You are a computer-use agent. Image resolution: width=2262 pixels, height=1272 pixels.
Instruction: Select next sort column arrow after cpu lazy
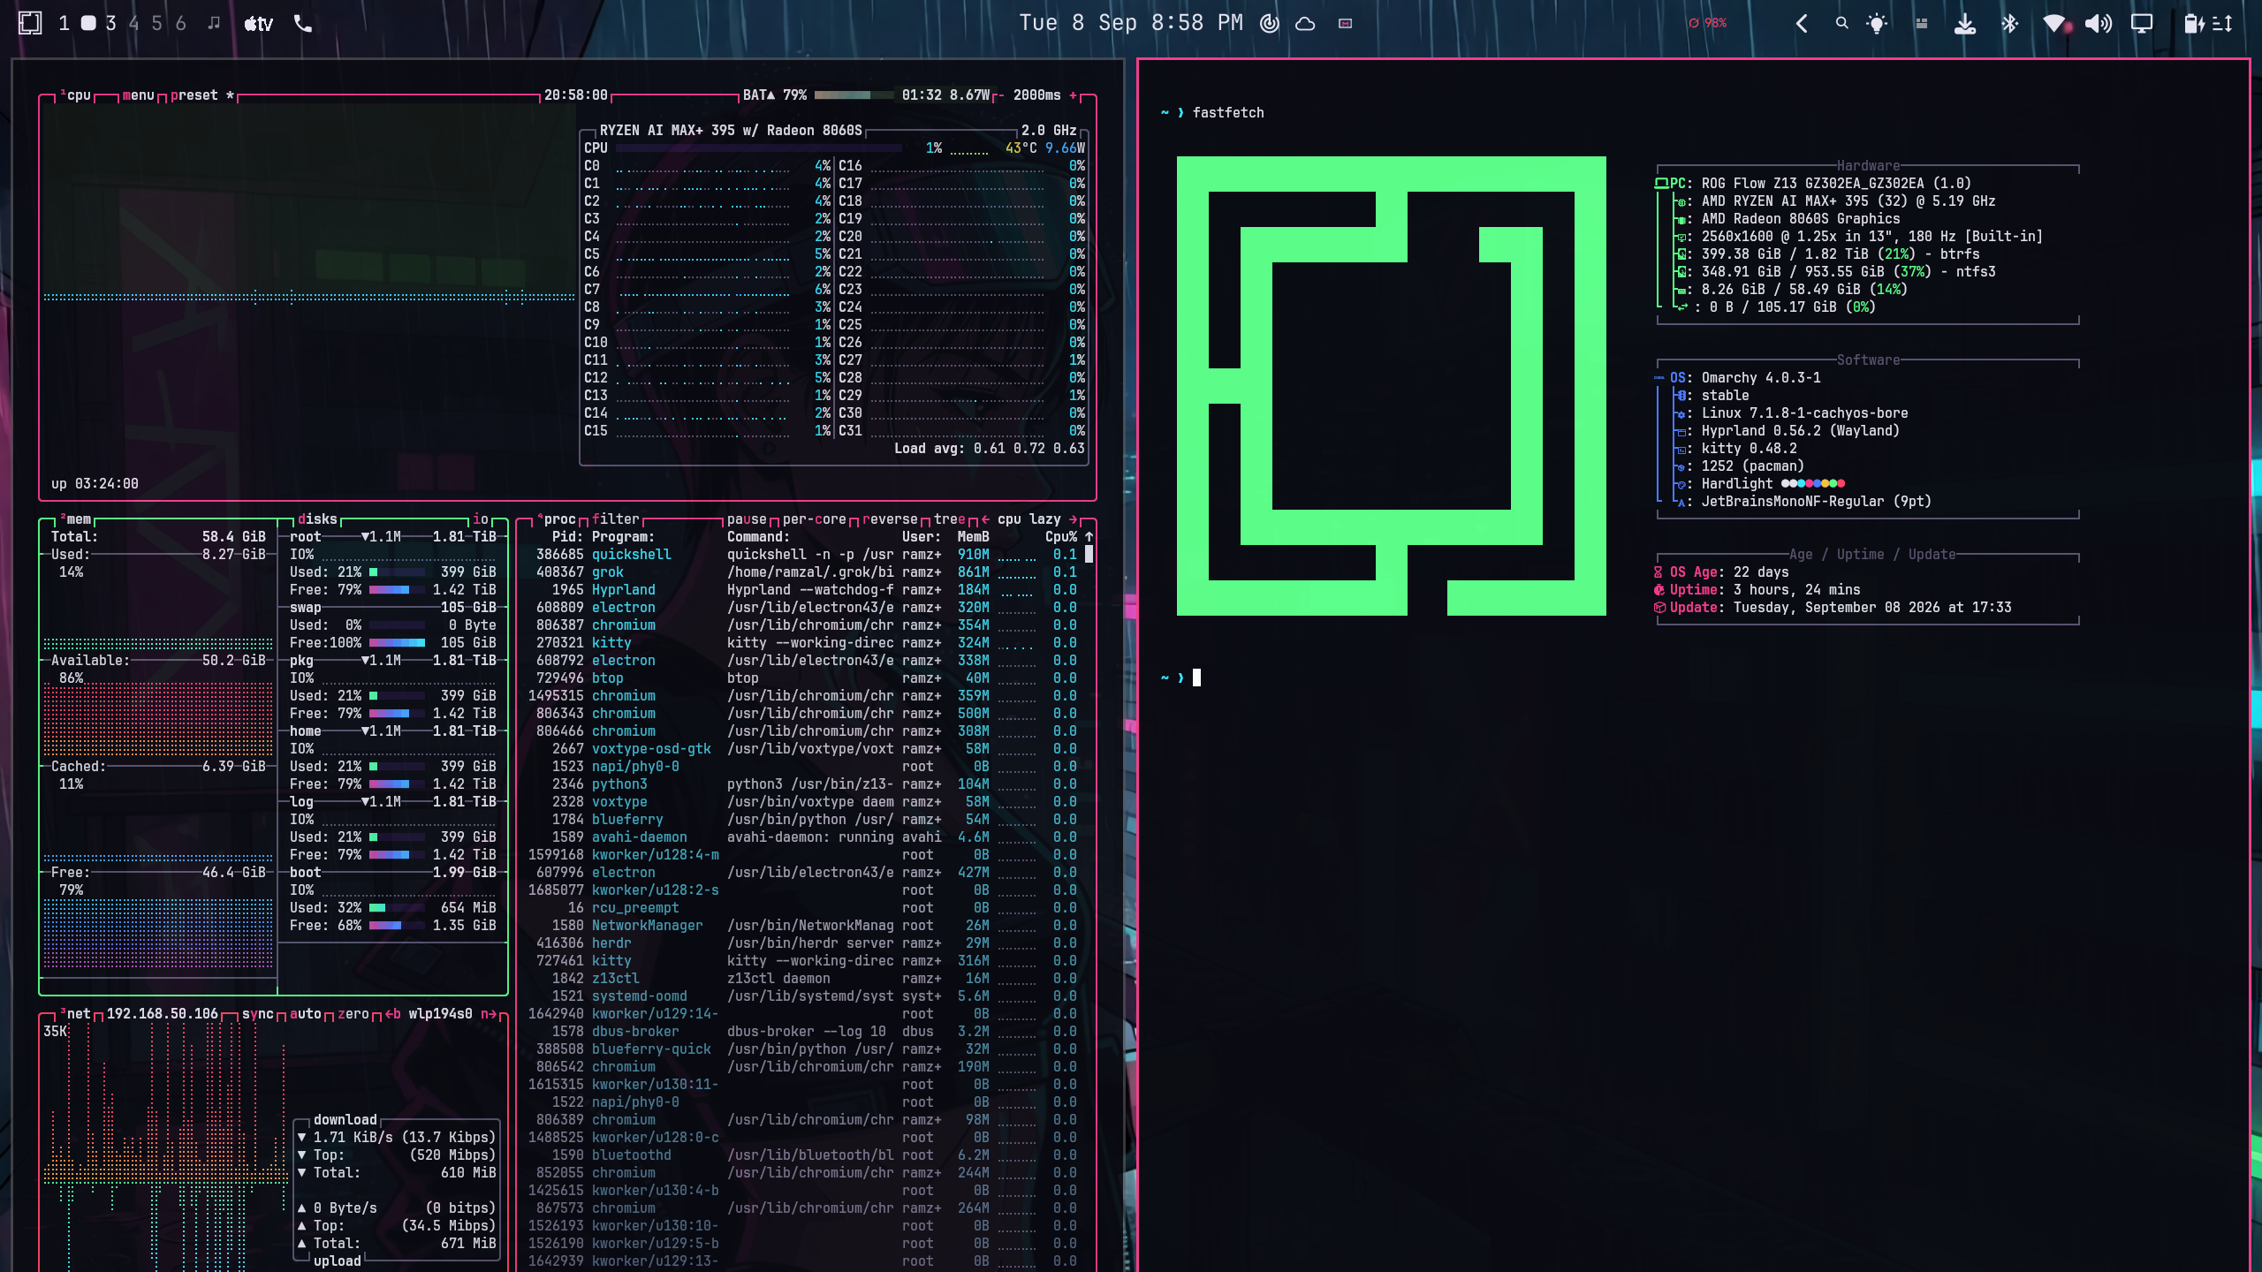coord(1074,519)
